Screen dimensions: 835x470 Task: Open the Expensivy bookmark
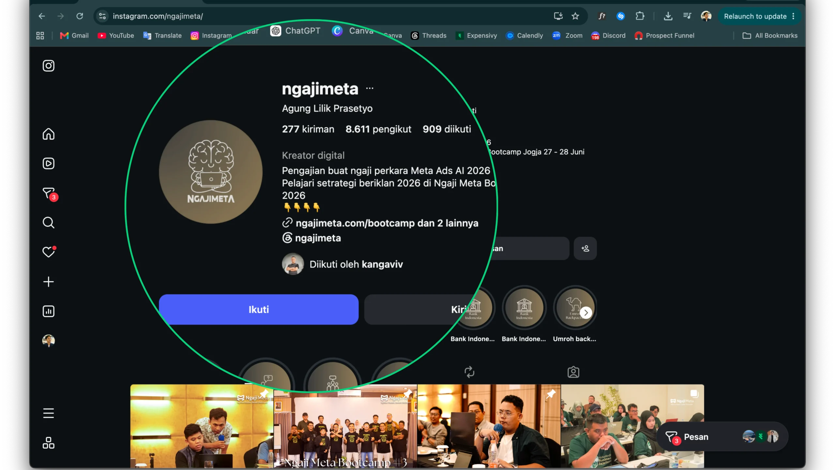tap(477, 36)
